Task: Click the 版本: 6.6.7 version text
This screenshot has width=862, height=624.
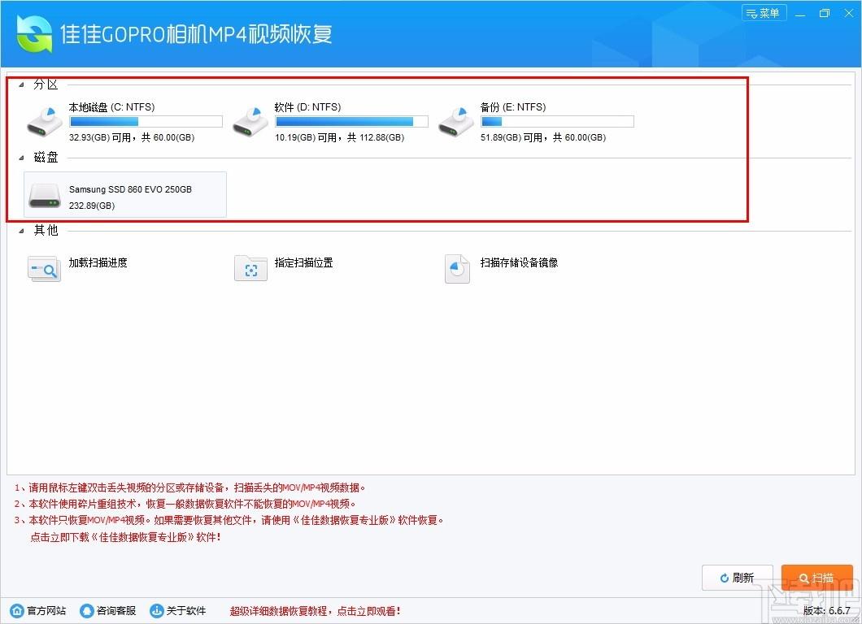Action: tap(827, 611)
